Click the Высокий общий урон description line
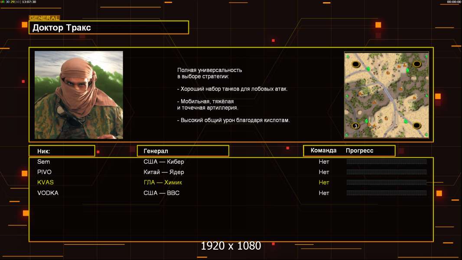 (233, 120)
